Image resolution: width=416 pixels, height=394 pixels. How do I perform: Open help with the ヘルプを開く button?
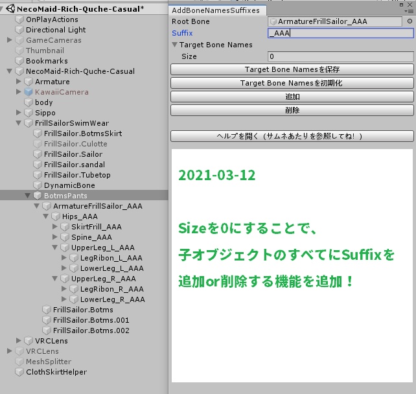click(x=292, y=136)
